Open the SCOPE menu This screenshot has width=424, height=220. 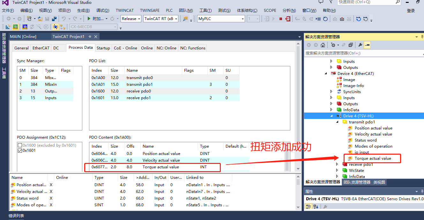(x=270, y=11)
